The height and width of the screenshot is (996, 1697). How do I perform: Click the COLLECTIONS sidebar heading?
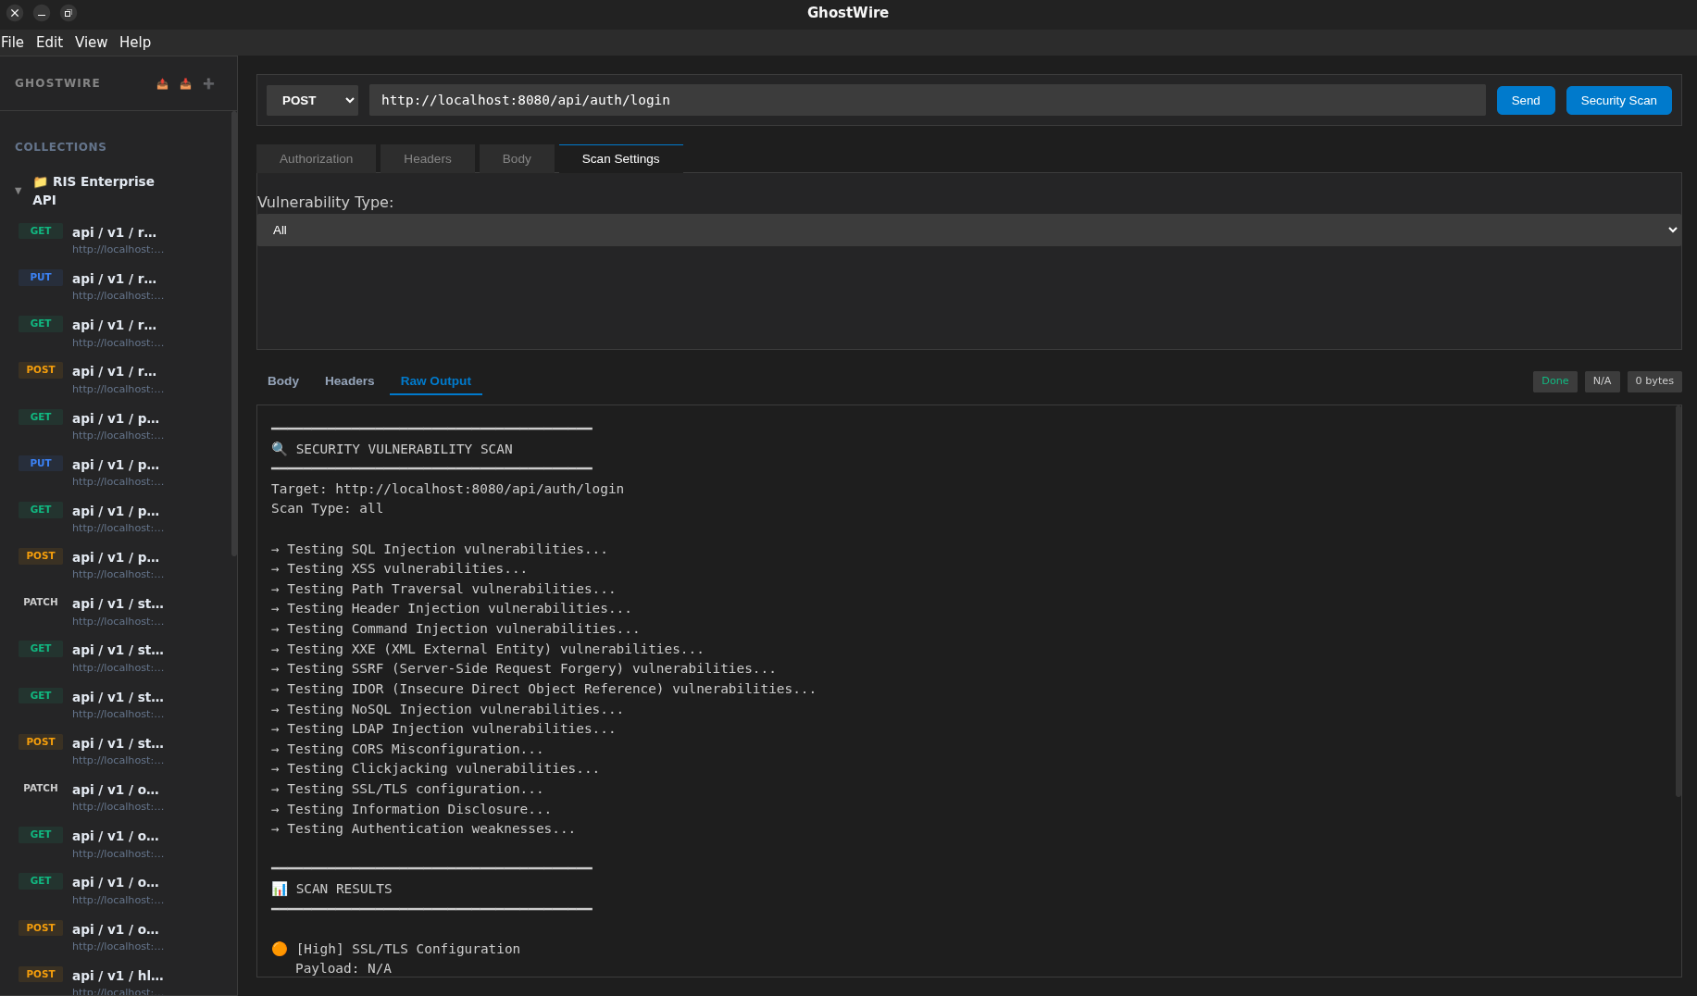tap(60, 147)
